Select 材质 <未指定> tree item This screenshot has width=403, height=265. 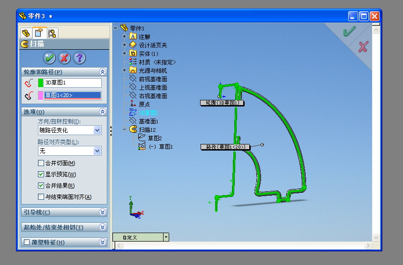[x=157, y=62]
